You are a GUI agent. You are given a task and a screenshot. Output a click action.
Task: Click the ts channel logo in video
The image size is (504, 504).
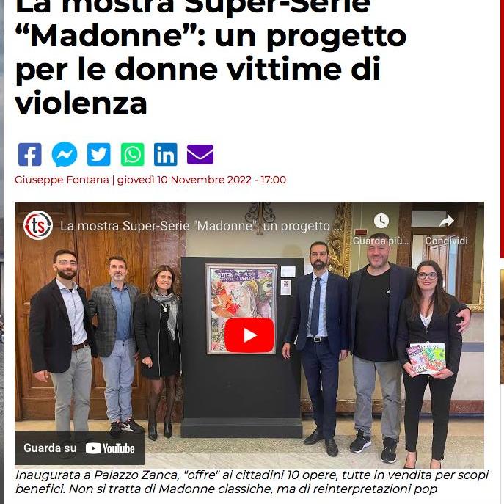pyautogui.click(x=38, y=225)
